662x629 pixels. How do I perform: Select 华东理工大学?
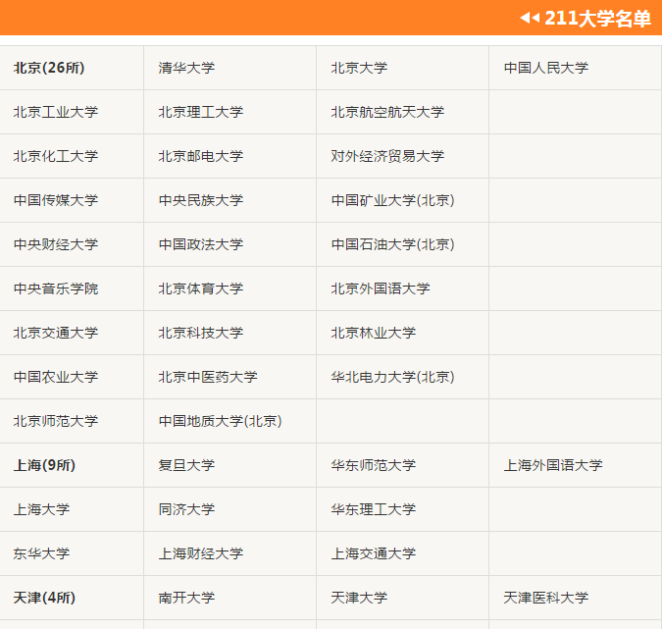374,509
